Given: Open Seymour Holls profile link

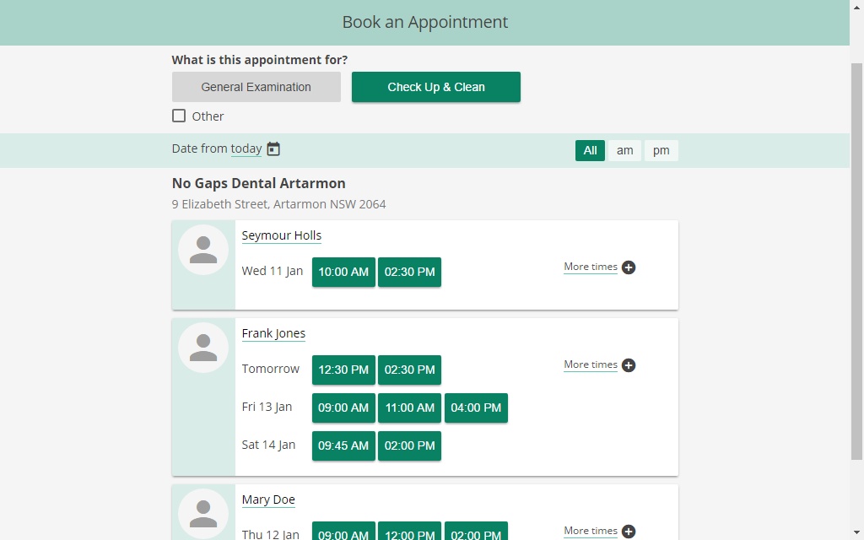Looking at the screenshot, I should coord(281,235).
